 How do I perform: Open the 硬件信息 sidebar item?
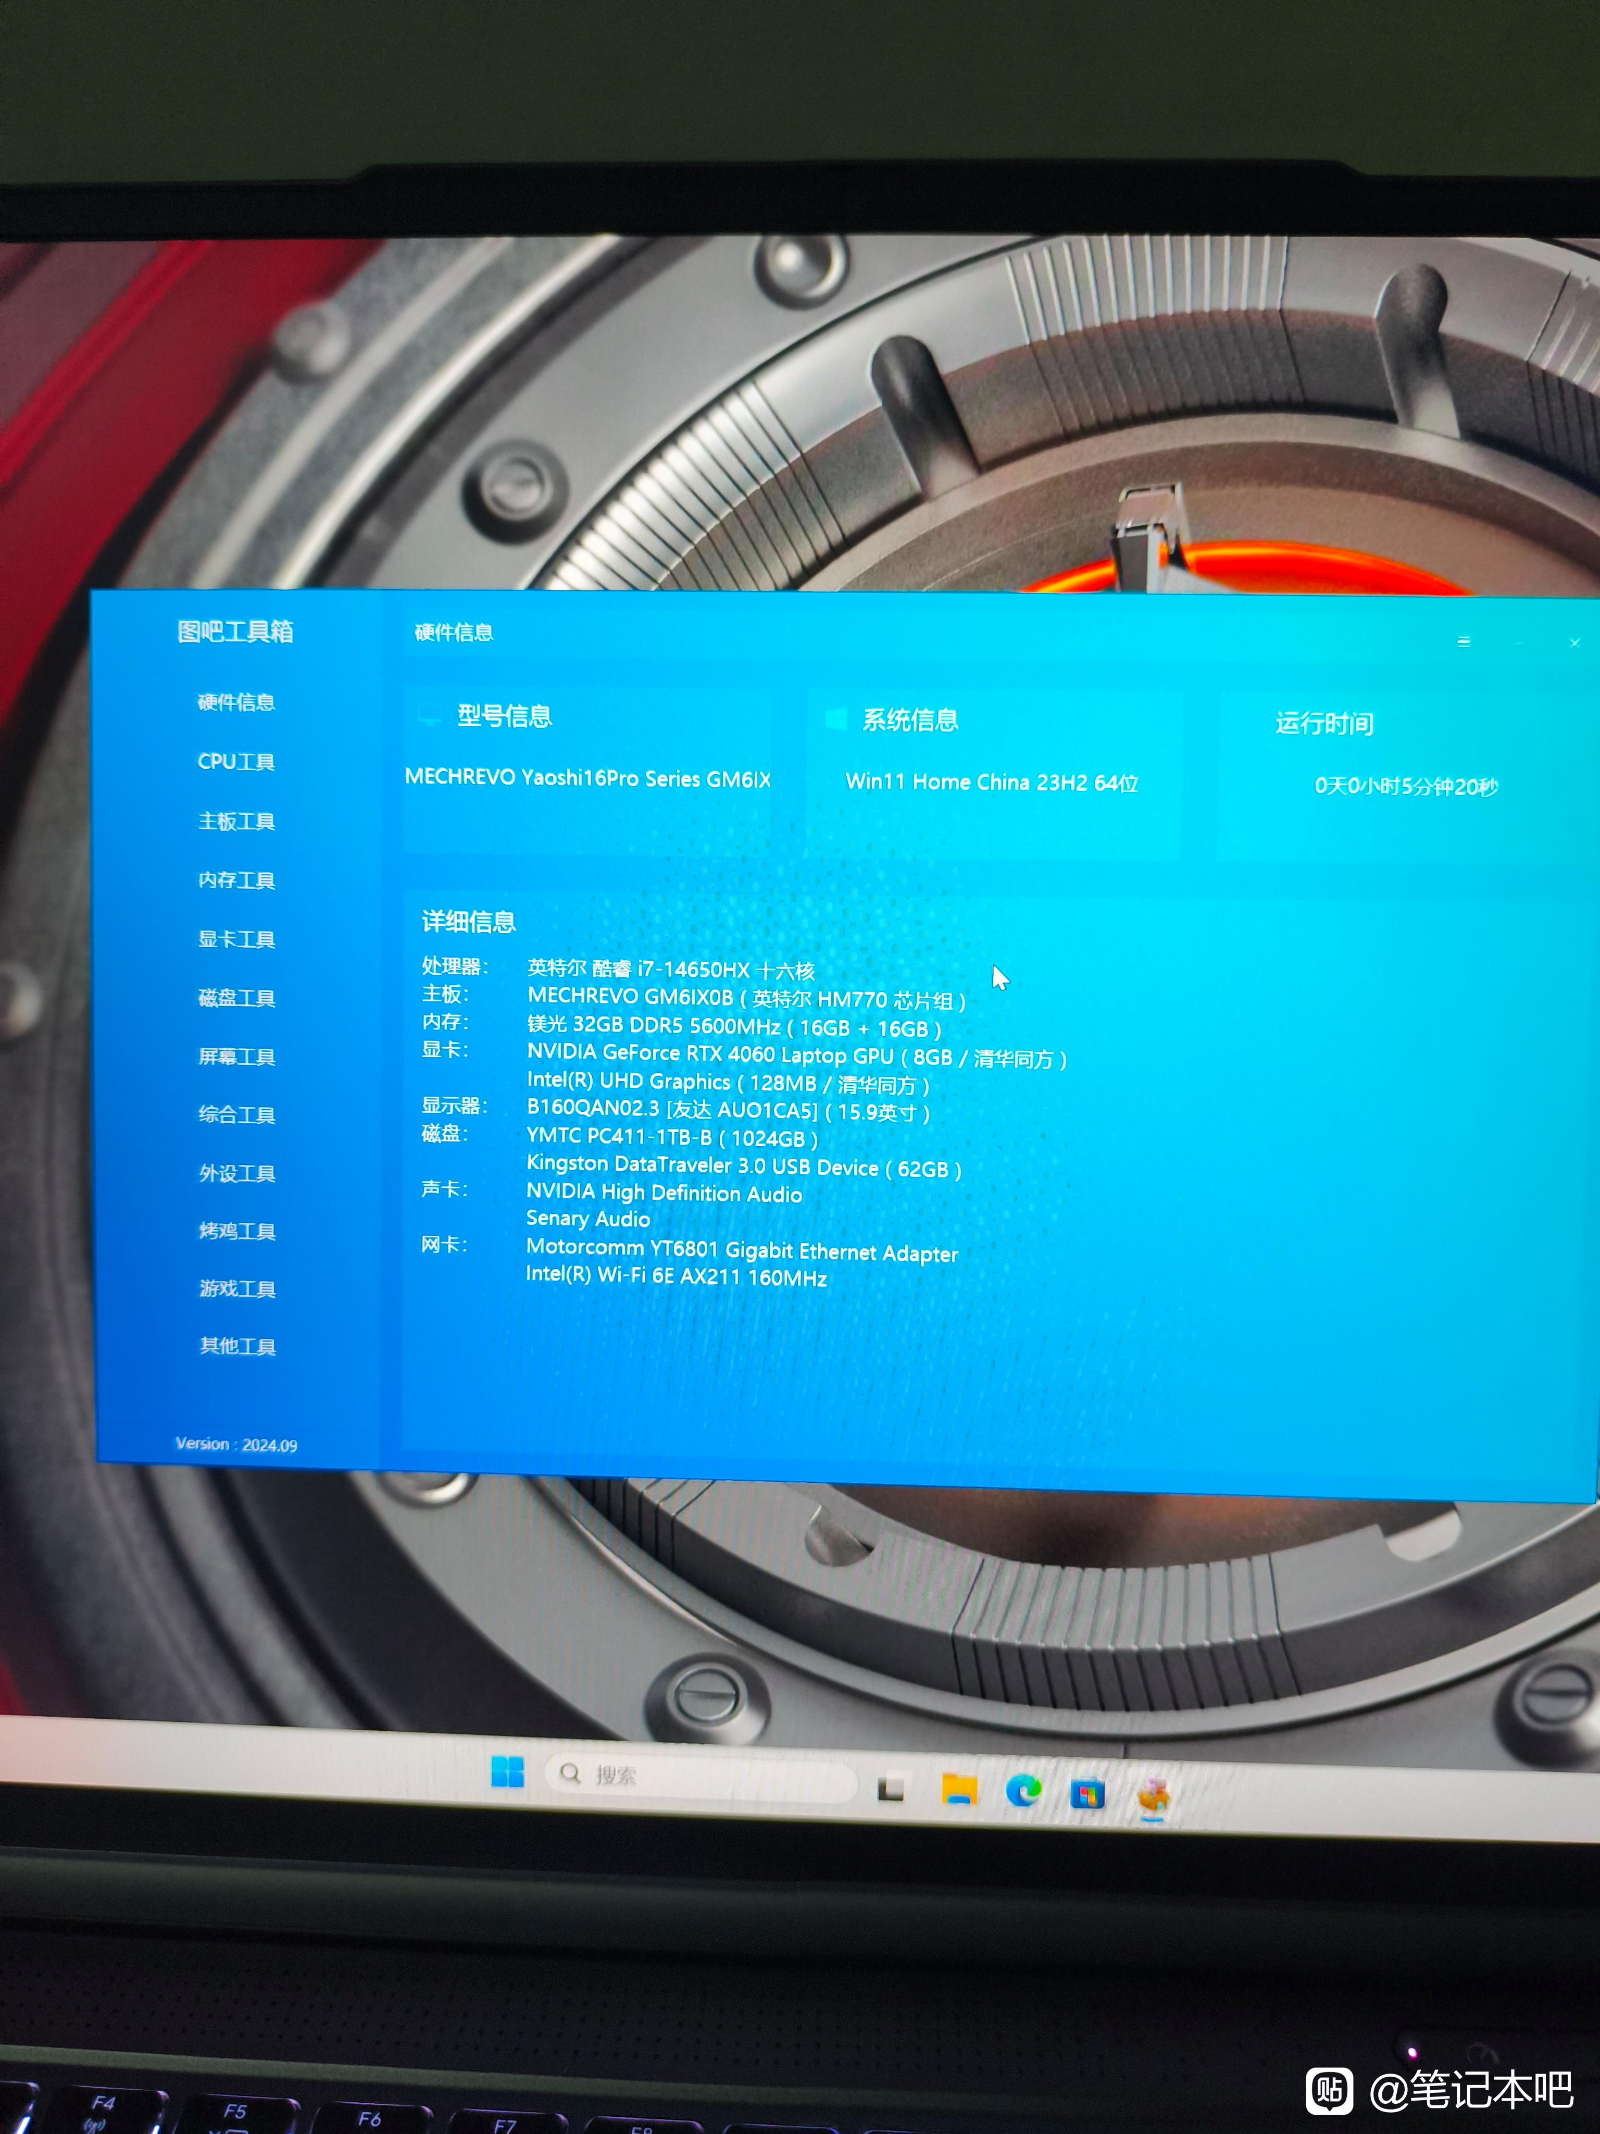236,702
